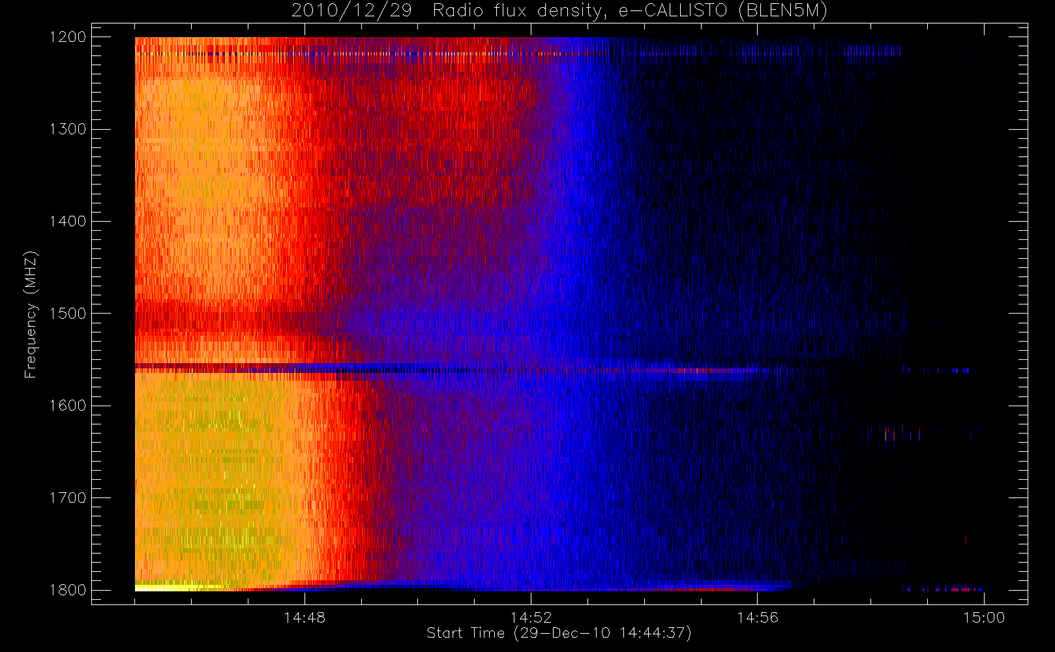Click the 14:56 time axis label
The height and width of the screenshot is (652, 1055).
tap(758, 617)
